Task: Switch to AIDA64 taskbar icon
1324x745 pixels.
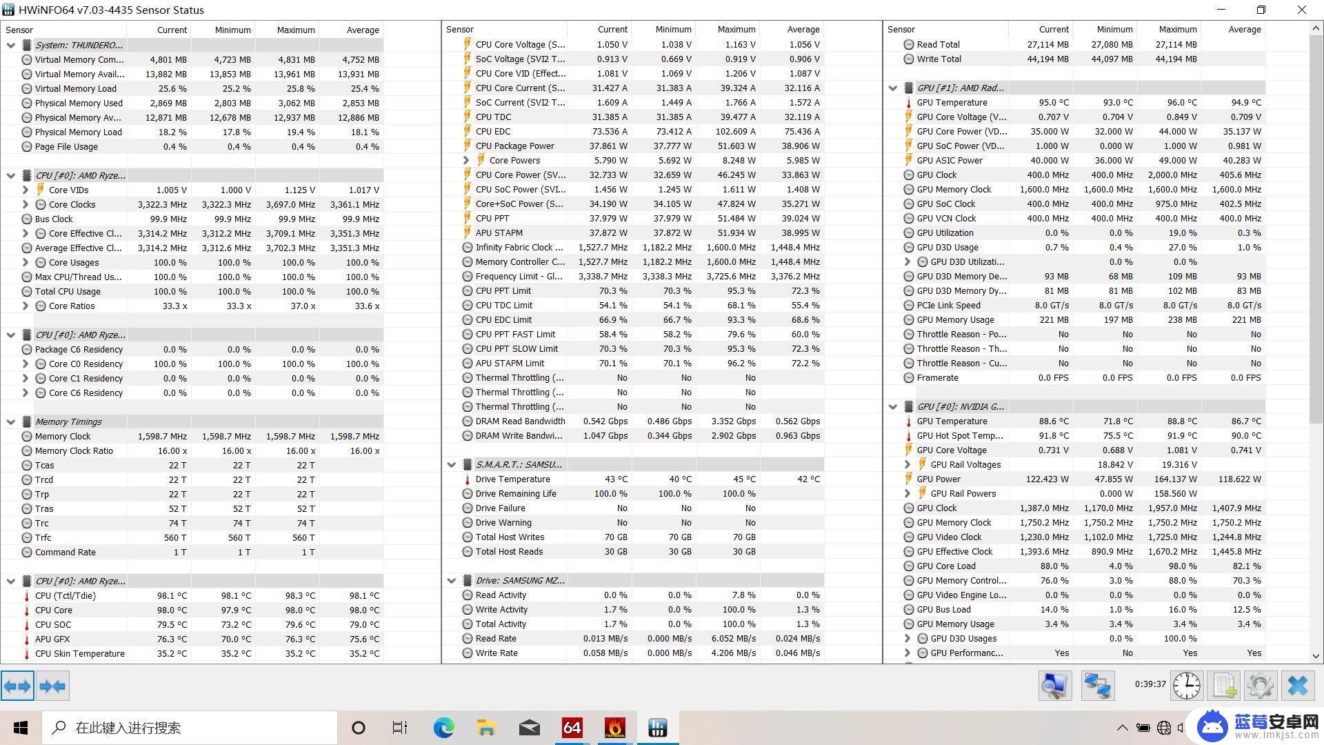Action: pos(572,728)
